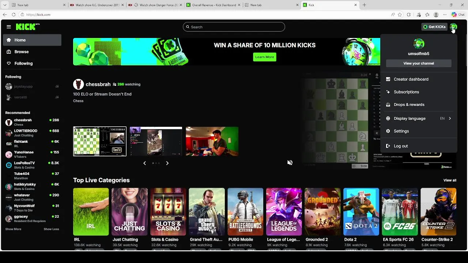The image size is (468, 263).
Task: Open fishtank in Recommended list
Action: (x=32, y=144)
